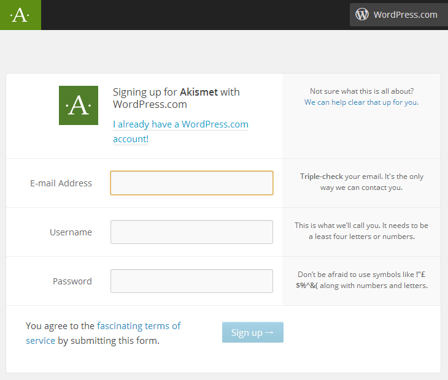Follow the "We can help clear that up" link
Image resolution: width=448 pixels, height=380 pixels.
[x=361, y=102]
